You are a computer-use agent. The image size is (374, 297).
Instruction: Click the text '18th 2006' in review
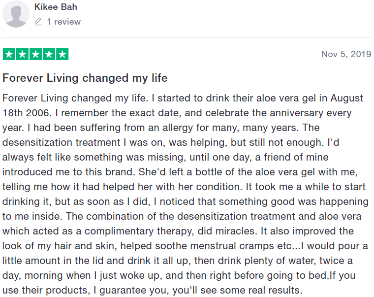coord(27,113)
